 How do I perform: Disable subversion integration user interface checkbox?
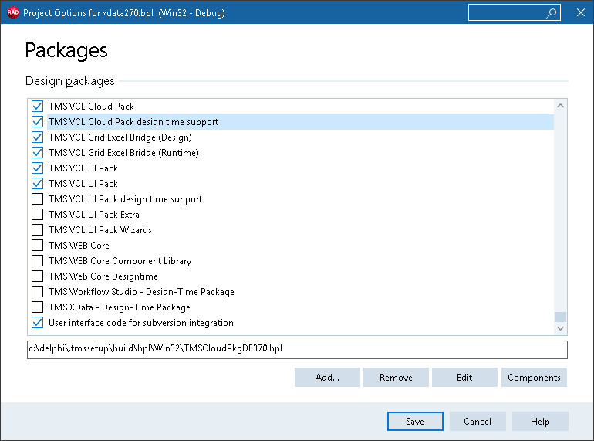coord(37,323)
